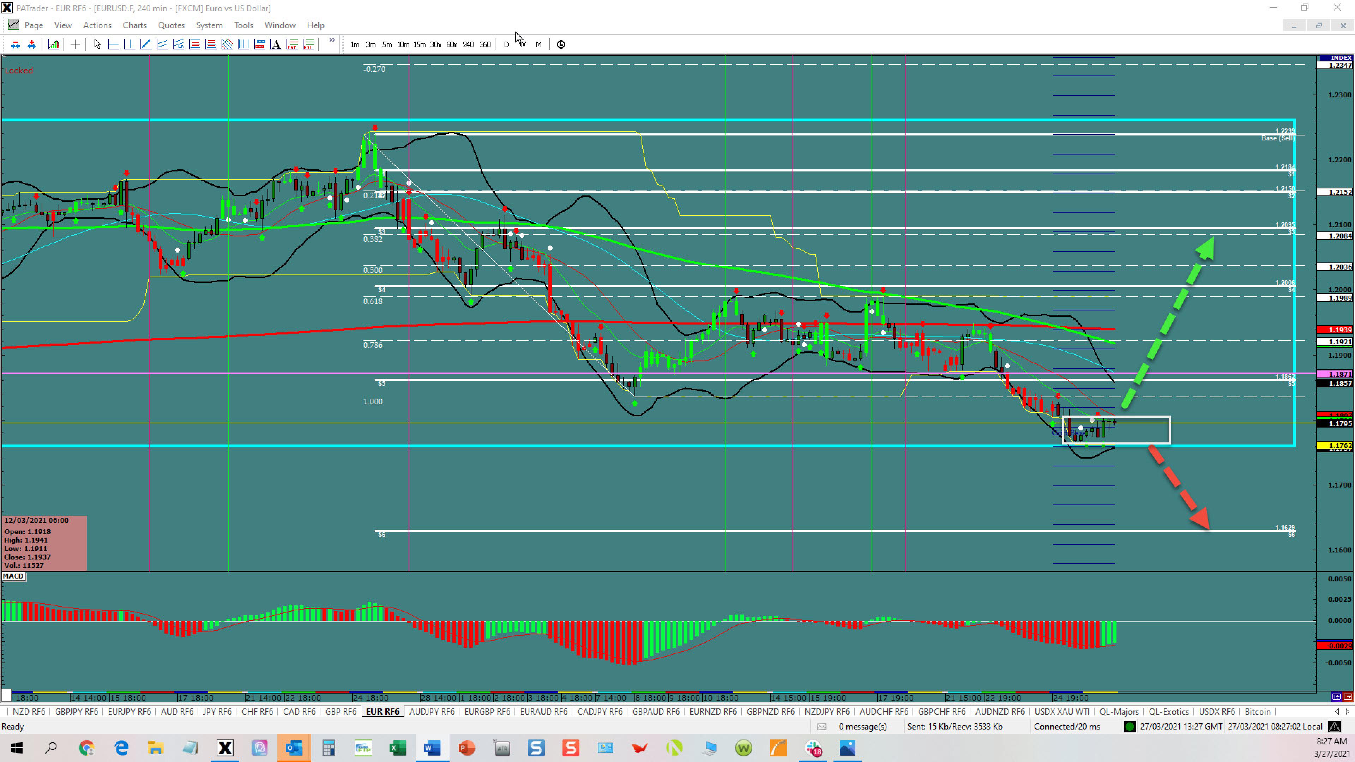The height and width of the screenshot is (762, 1355).
Task: Switch to the GBPJPY RF6 chart tab
Action: 77,712
